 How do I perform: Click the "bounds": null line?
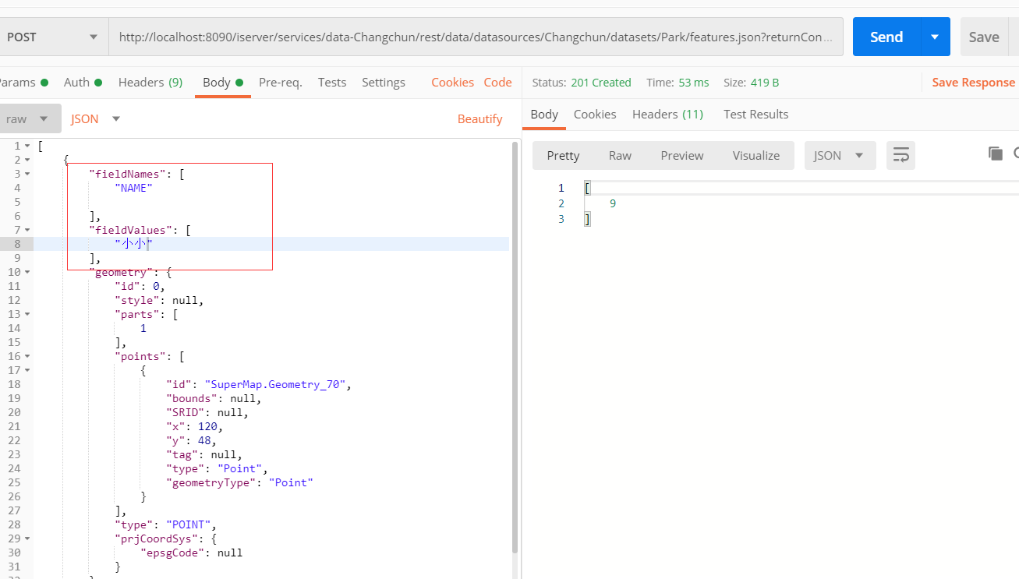pyautogui.click(x=214, y=398)
